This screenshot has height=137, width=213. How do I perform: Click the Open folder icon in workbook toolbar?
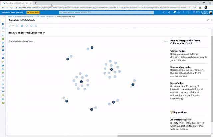pos(17,26)
